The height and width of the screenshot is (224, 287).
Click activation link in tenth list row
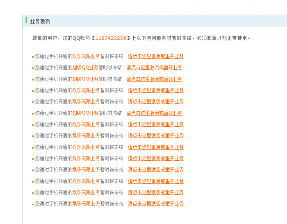156,158
